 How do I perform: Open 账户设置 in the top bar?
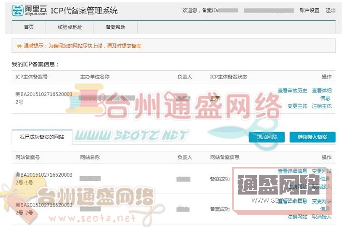pos(309,10)
